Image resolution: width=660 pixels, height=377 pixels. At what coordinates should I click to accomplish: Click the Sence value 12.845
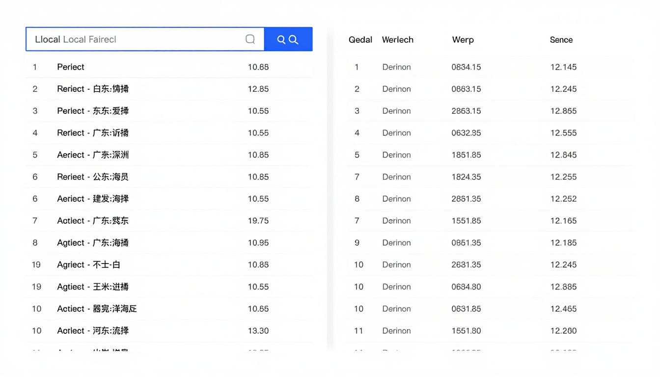(563, 155)
